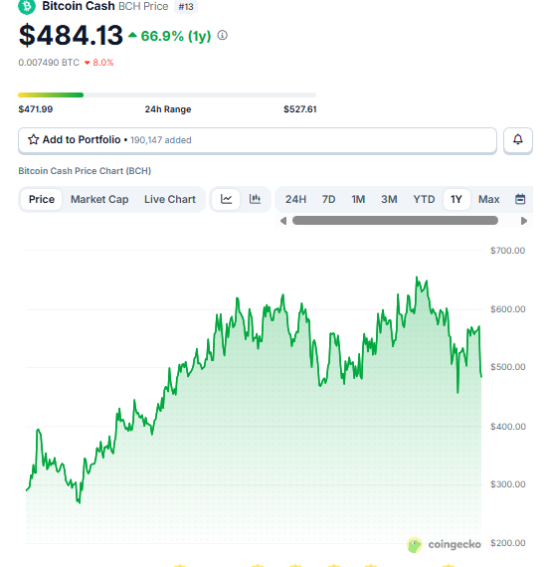This screenshot has width=549, height=567.
Task: Click the $300.00 axis label
Action: point(508,484)
